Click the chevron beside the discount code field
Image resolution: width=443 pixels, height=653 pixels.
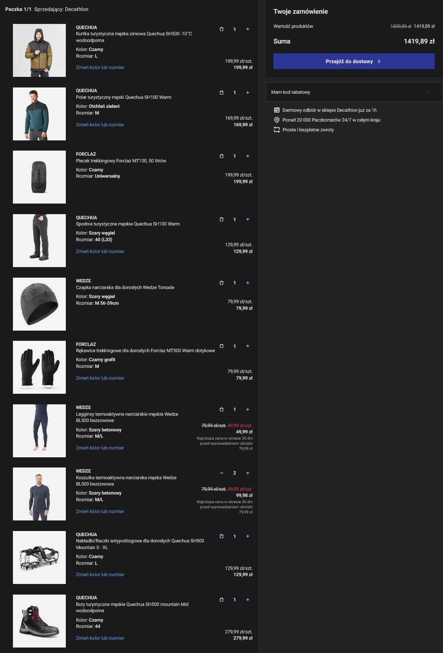click(x=429, y=92)
